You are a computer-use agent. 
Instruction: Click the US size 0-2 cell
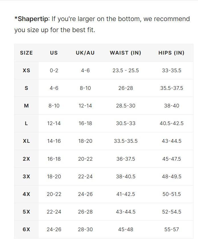(x=54, y=71)
